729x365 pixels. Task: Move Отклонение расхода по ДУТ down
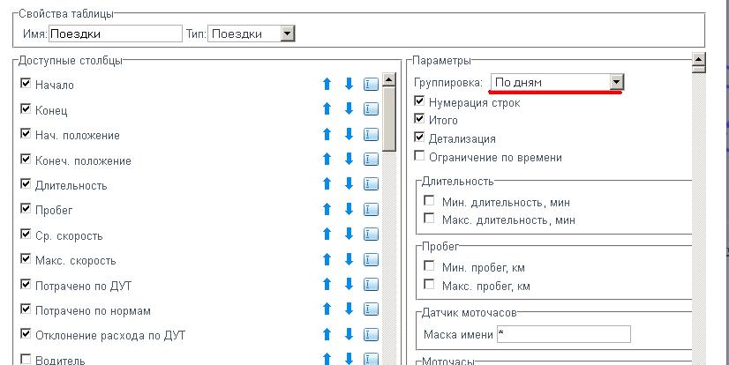[349, 334]
